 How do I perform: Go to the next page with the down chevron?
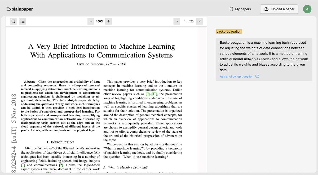[199, 21]
